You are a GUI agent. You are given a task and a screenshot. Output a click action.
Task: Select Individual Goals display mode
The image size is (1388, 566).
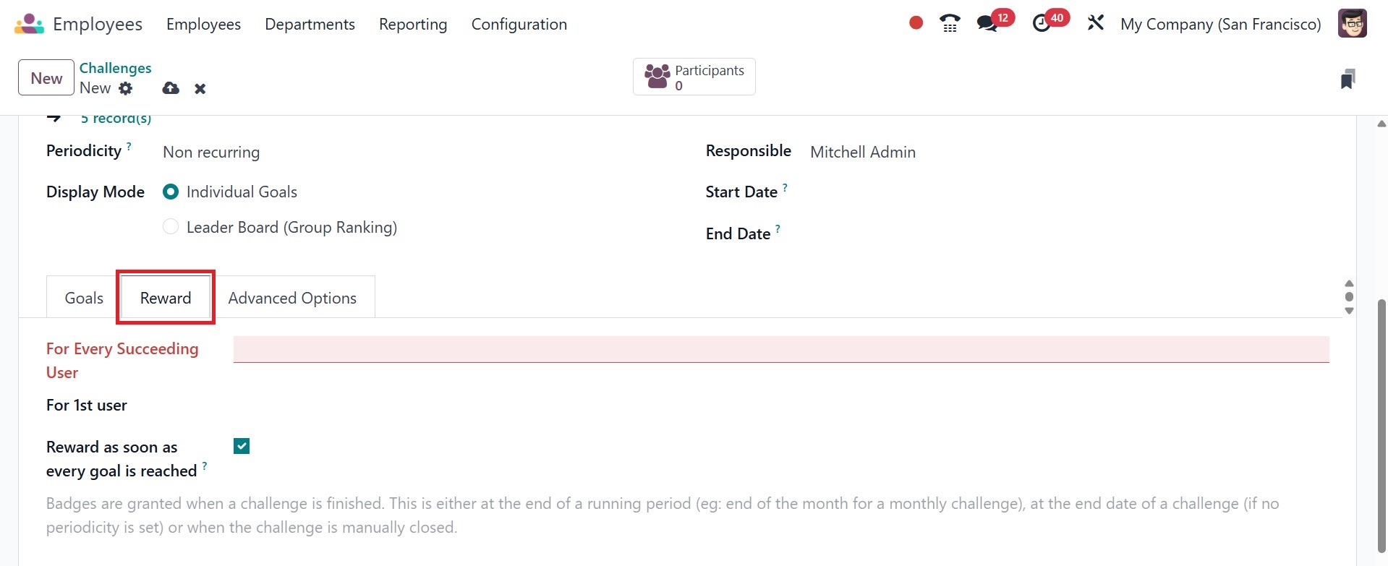point(171,192)
